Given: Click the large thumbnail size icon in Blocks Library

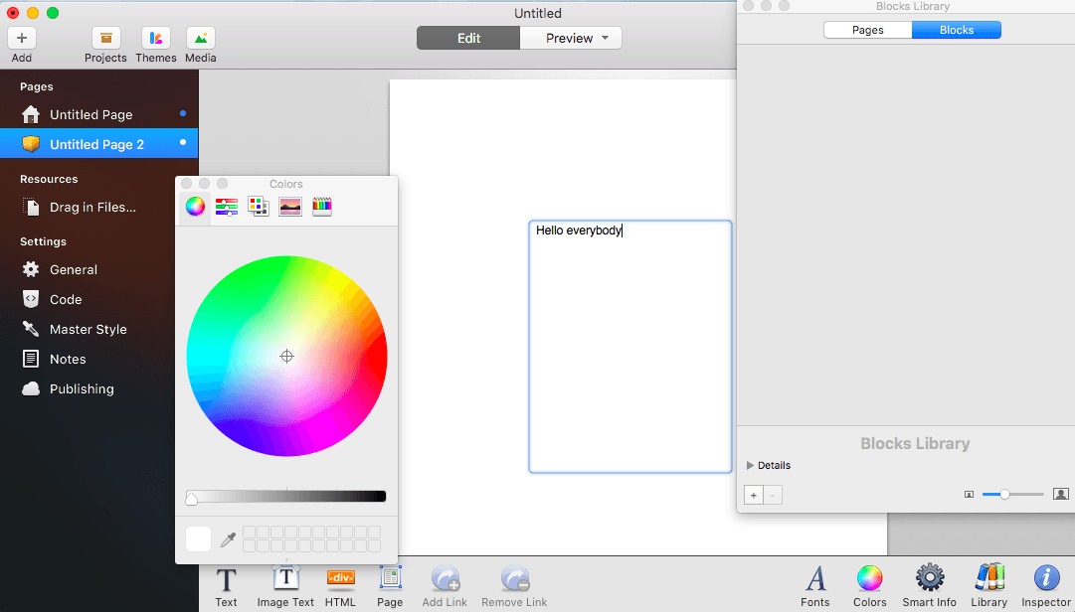Looking at the screenshot, I should click(1061, 494).
